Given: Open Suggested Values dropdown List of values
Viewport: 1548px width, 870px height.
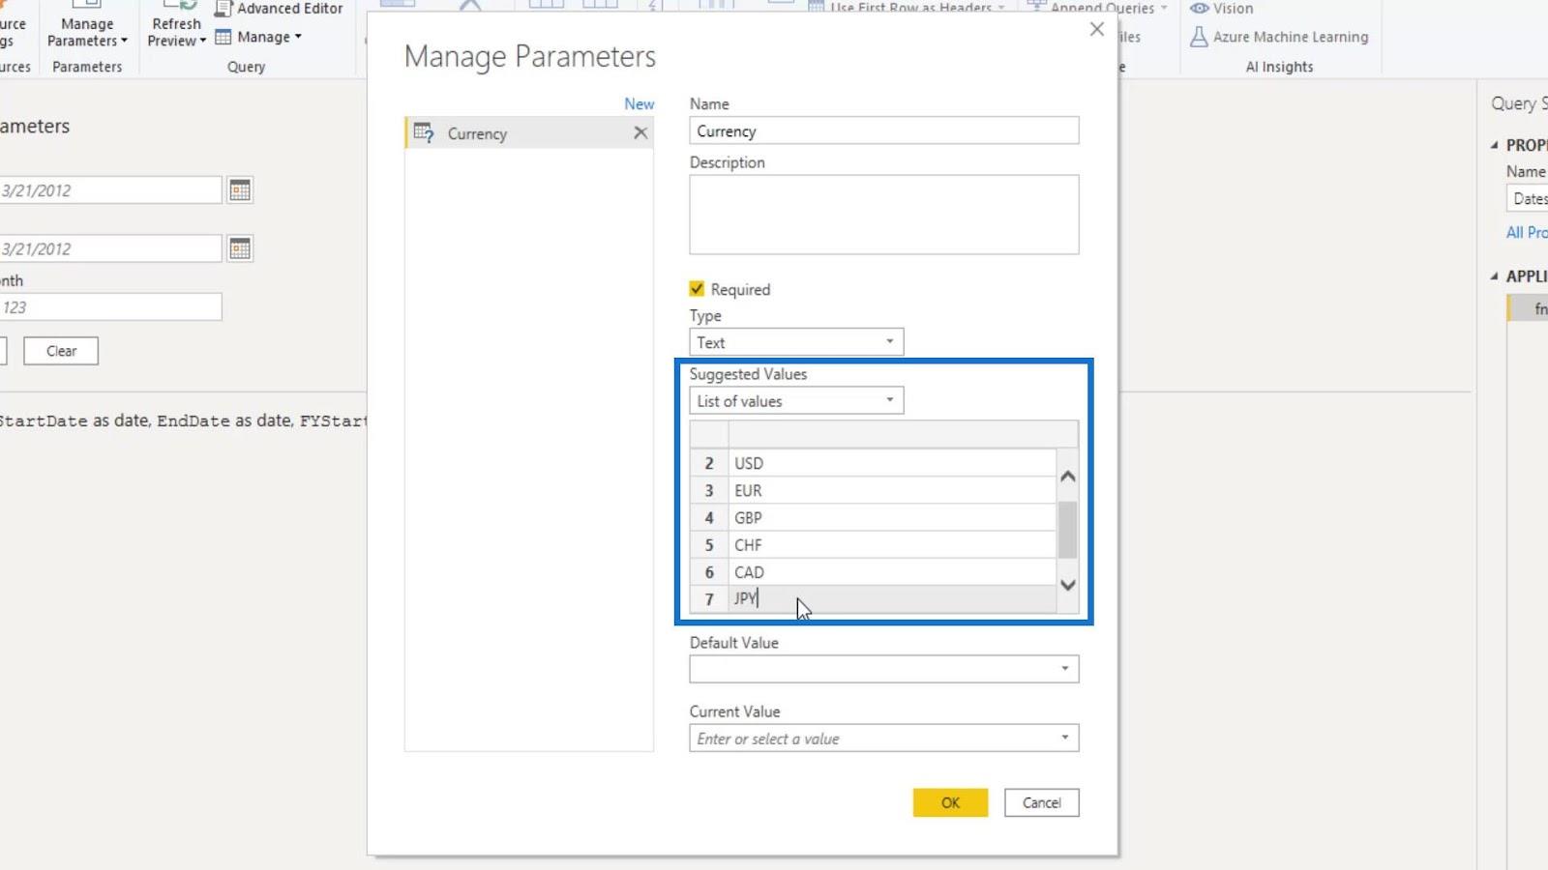Looking at the screenshot, I should [796, 401].
